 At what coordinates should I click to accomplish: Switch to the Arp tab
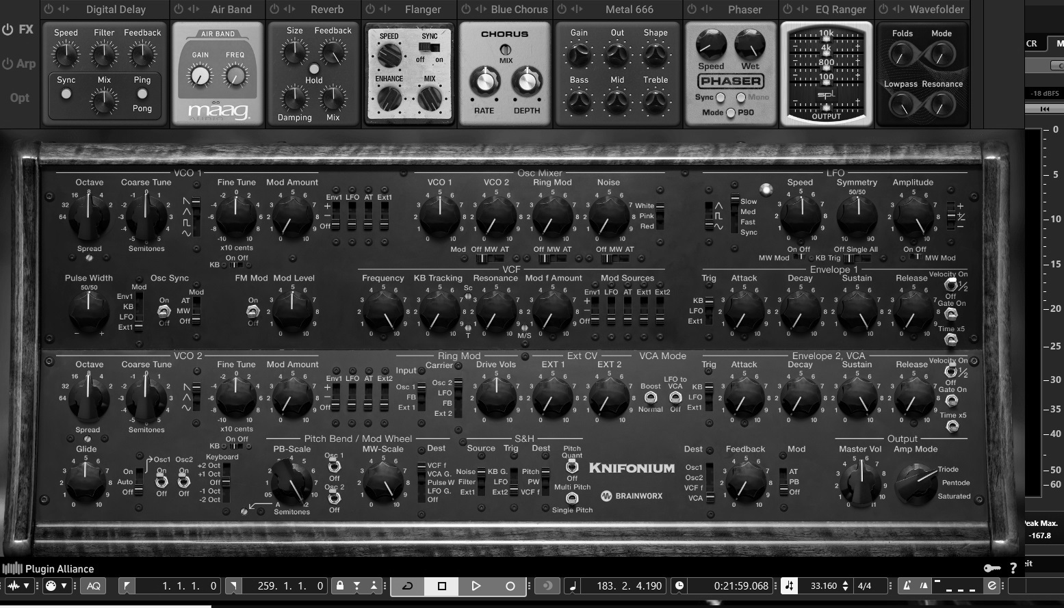coord(20,64)
